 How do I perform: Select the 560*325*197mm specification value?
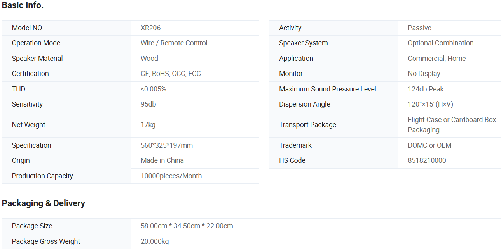coord(166,145)
